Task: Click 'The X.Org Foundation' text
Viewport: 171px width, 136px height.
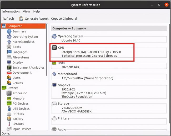Action: tap(77, 97)
